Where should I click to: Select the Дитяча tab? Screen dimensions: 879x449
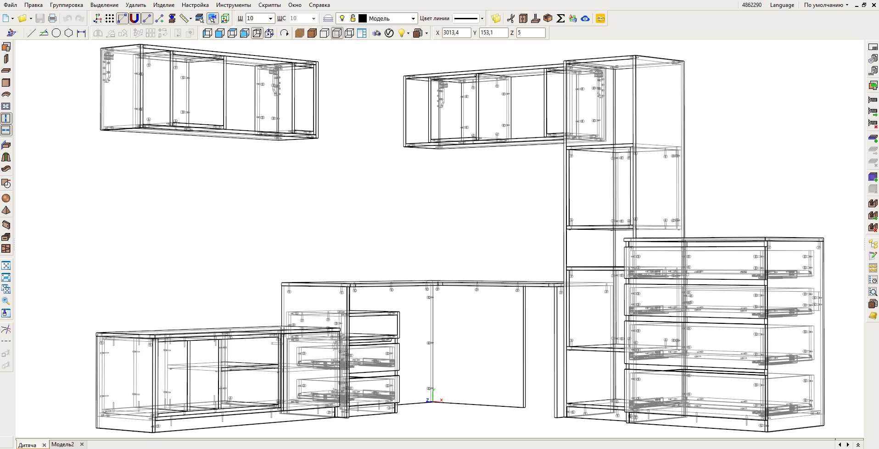(x=28, y=445)
